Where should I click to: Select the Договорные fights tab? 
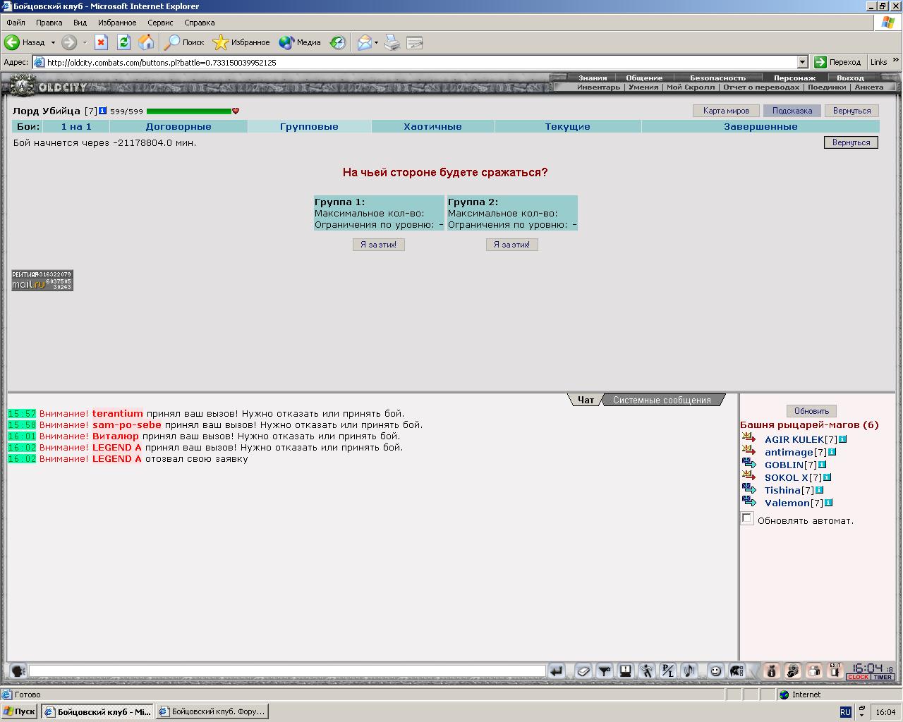[x=178, y=127]
